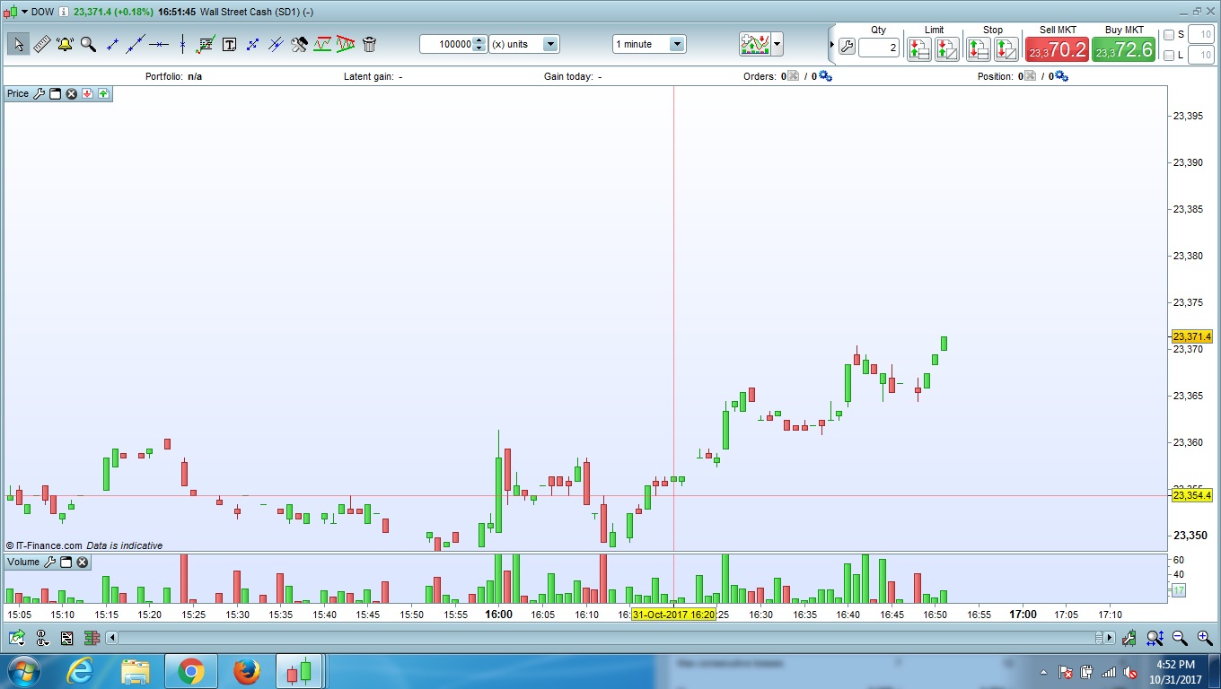Select the horizontal line tool
The height and width of the screenshot is (689, 1221).
[x=159, y=44]
